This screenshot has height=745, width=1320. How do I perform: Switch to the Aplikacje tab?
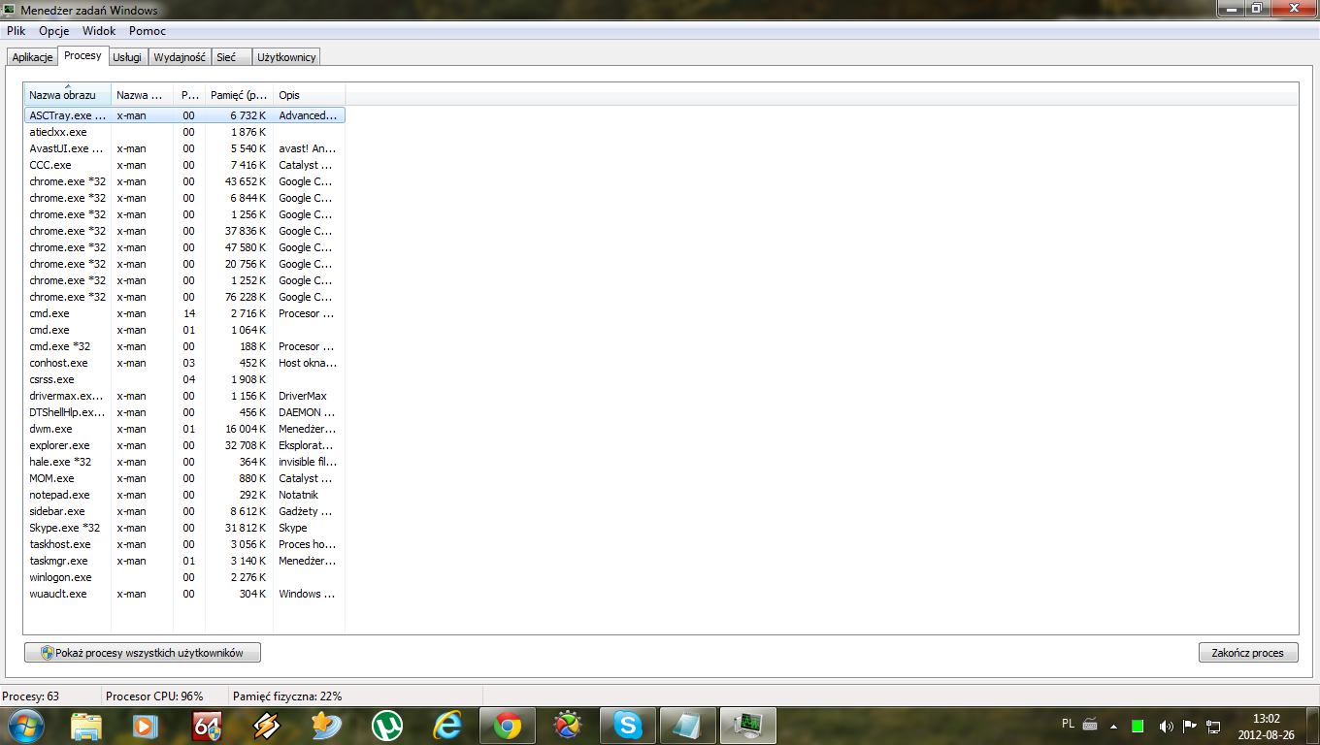[32, 57]
